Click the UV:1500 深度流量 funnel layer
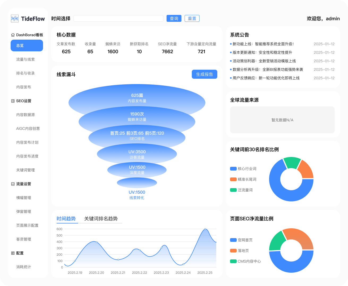 click(137, 170)
